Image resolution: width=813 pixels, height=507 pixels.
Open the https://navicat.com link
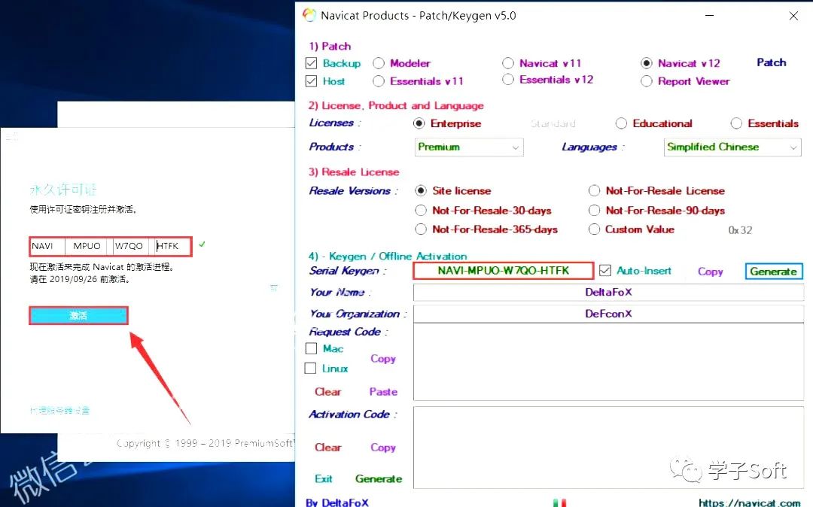point(750,502)
